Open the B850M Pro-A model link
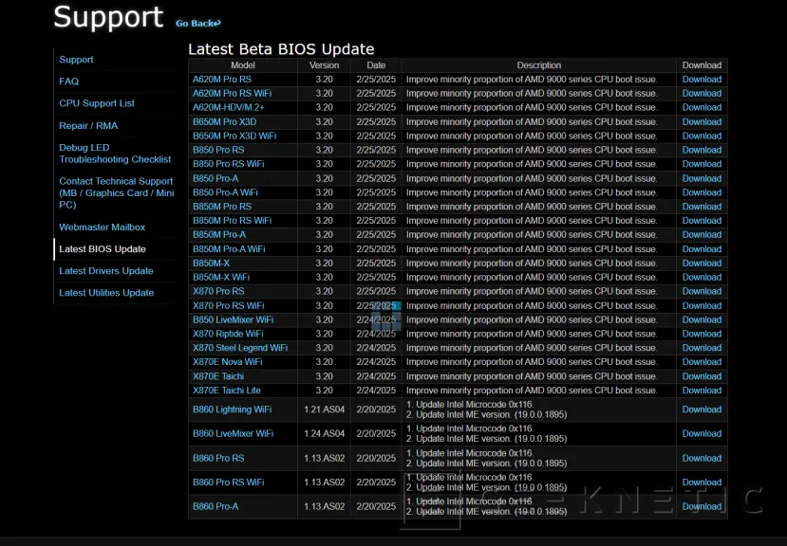This screenshot has height=546, width=787. 219,235
